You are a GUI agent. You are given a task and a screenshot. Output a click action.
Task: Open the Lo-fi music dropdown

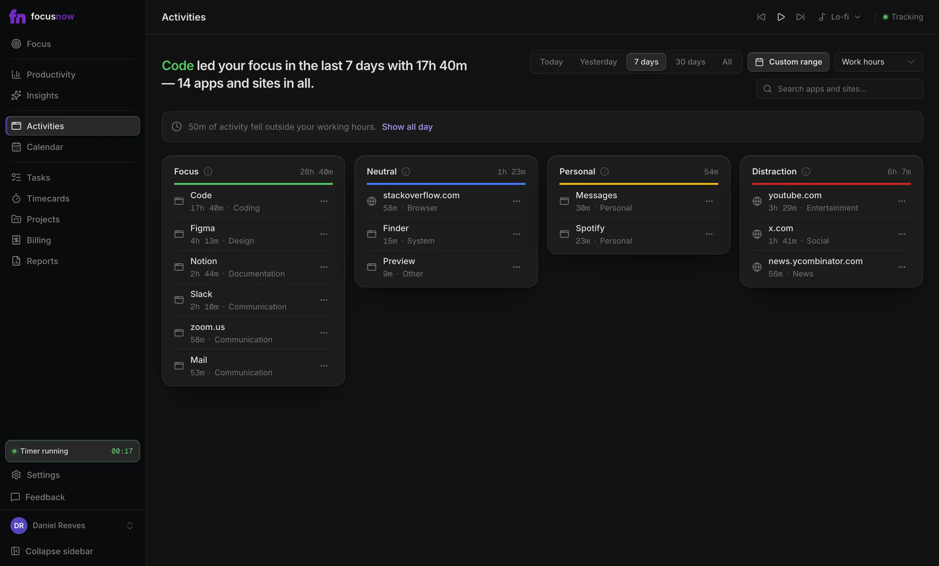[839, 17]
